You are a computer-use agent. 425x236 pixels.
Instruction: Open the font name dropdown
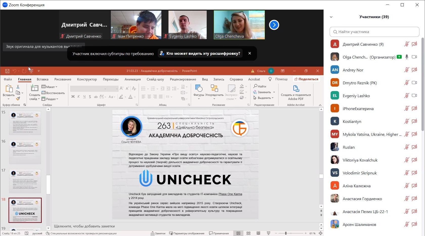coord(105,89)
